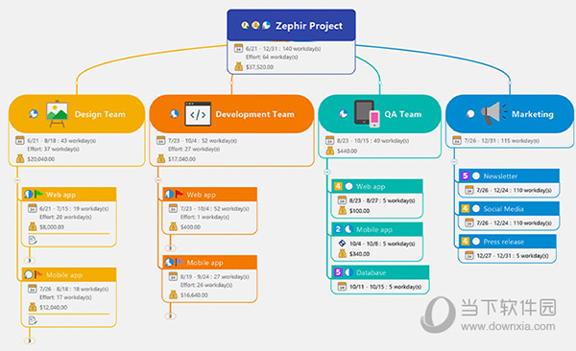Expand the 3 subtopics under Development Web app
Screen dimensions: 576x351
point(170,247)
